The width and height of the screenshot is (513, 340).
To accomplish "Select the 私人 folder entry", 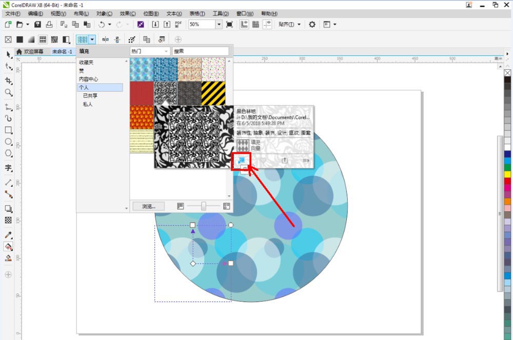I will (87, 104).
